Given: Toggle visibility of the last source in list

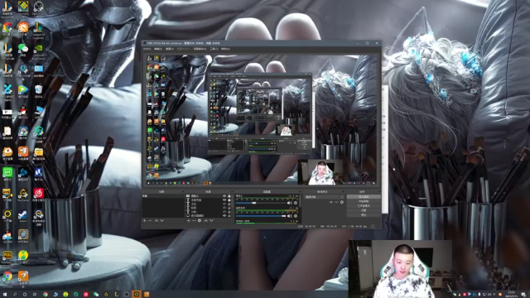Looking at the screenshot, I should point(224,215).
